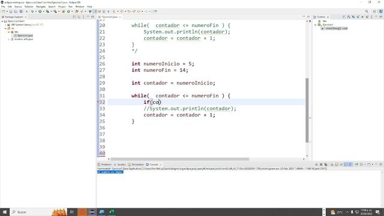This screenshot has width=384, height=216.
Task: Click Remove All Terminated Launches icon
Action: tap(326, 164)
